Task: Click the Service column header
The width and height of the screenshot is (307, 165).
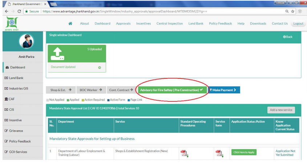Action: 120,122
